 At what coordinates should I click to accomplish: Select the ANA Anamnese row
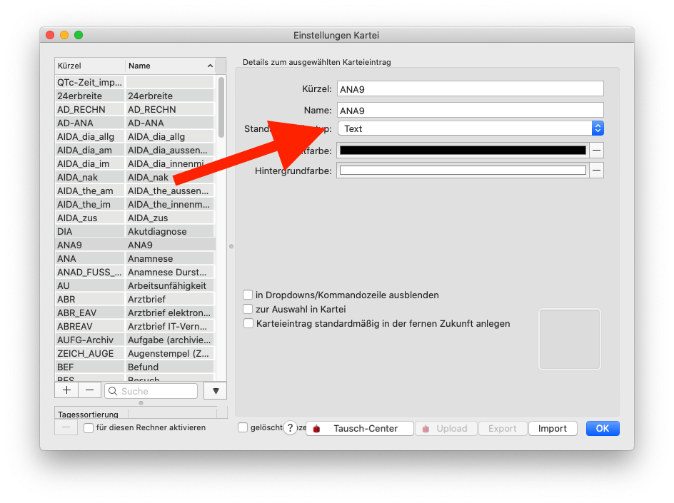click(x=134, y=258)
